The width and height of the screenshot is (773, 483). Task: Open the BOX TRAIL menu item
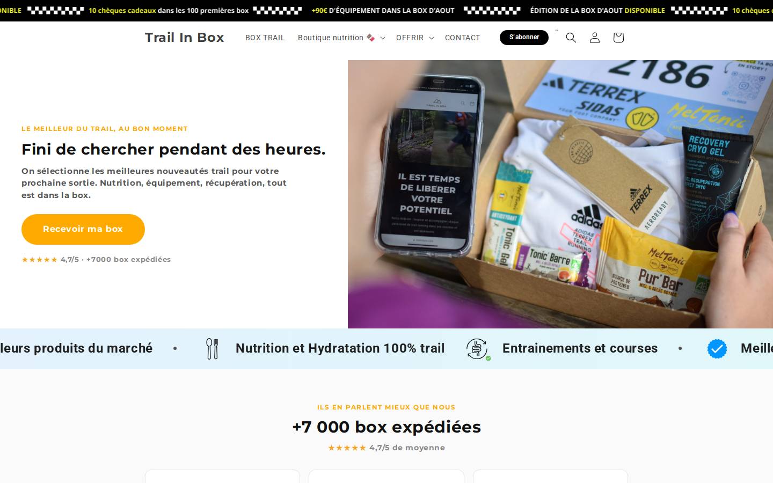click(265, 38)
